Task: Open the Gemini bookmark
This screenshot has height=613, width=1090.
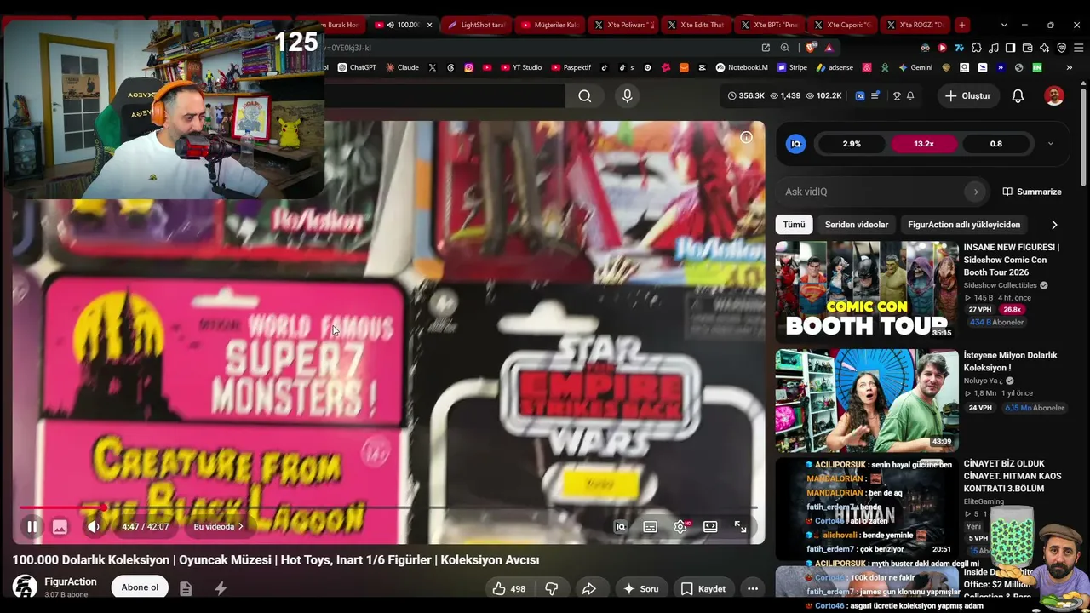Action: 915,67
